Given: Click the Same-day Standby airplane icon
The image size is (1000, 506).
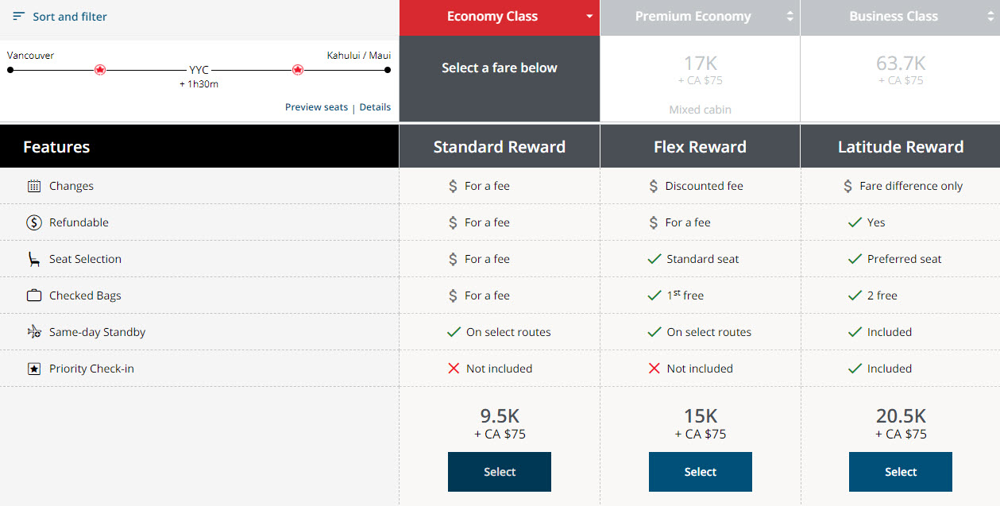Looking at the screenshot, I should [33, 331].
